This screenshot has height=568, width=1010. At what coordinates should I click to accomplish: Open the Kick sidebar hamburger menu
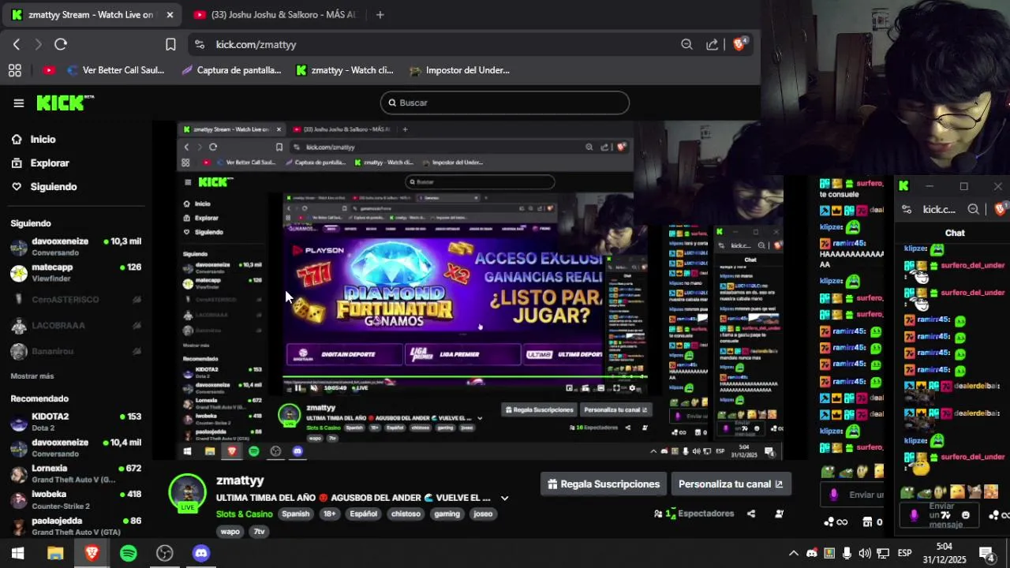pos(18,103)
